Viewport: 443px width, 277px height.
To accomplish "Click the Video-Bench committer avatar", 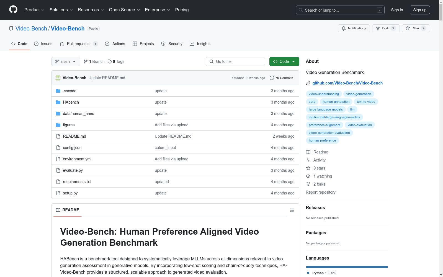I will (x=58, y=78).
